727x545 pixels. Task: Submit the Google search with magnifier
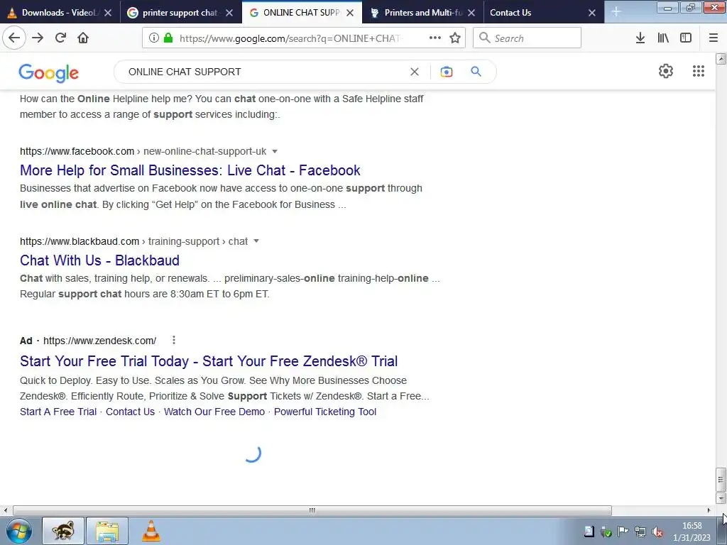(476, 72)
